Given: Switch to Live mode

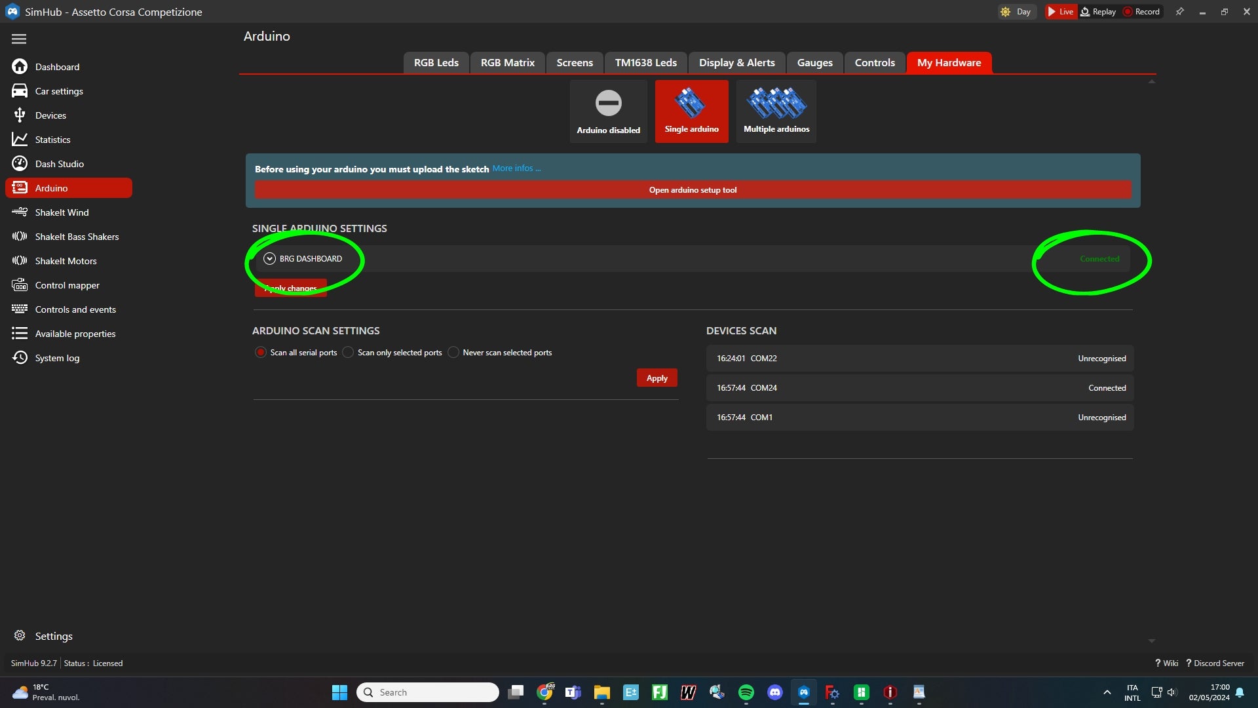Looking at the screenshot, I should pyautogui.click(x=1061, y=12).
